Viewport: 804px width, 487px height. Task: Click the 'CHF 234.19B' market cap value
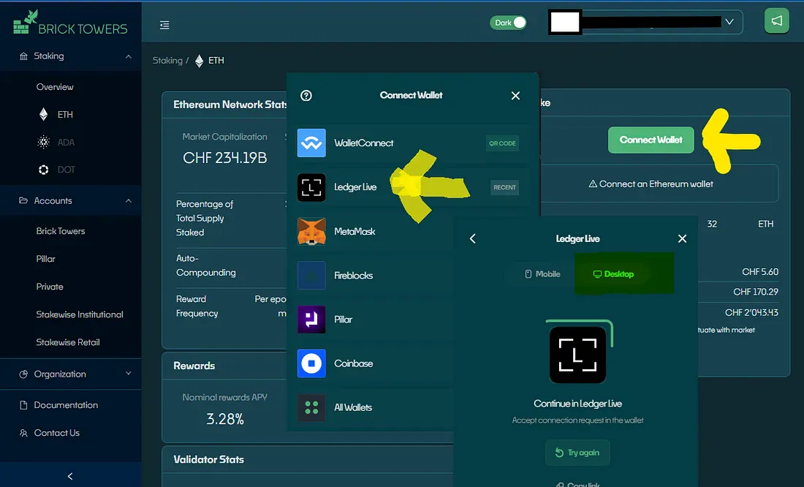224,157
